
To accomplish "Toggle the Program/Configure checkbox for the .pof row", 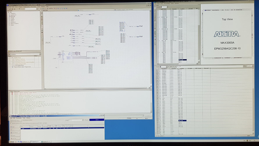I will (x=50, y=128).
